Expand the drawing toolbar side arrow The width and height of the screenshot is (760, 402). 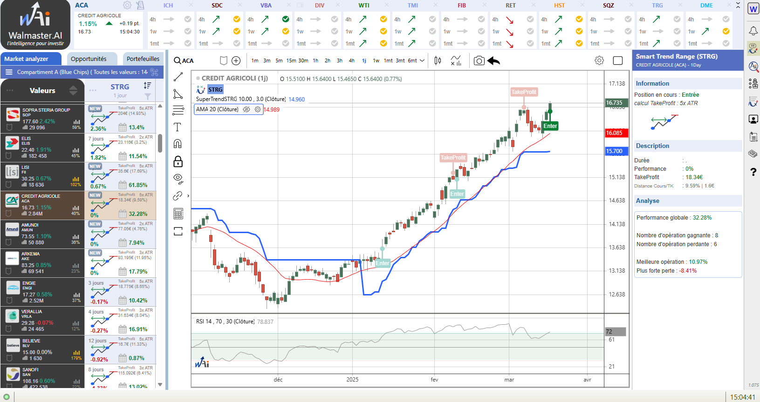188,196
